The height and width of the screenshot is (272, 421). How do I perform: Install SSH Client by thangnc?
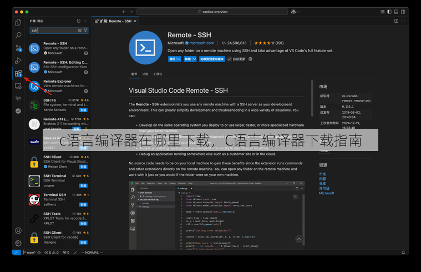pos(84,243)
